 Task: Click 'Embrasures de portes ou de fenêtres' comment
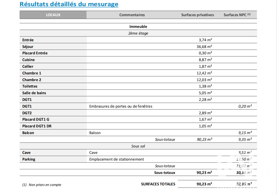click(121, 106)
